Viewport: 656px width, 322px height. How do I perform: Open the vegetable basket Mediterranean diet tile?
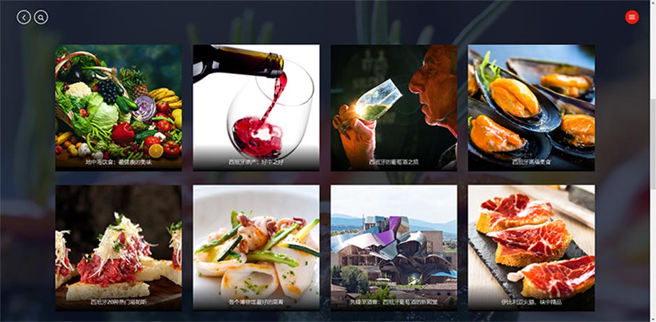coord(119,108)
